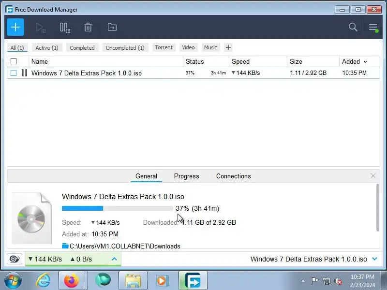Add a new filter tag with plus

coord(228,47)
